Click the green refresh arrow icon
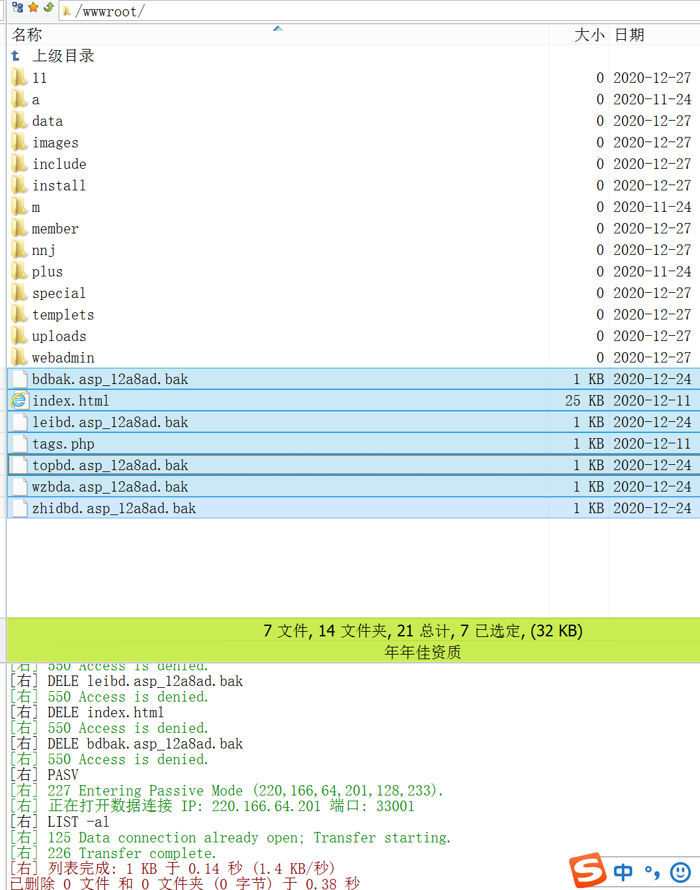 [48, 8]
